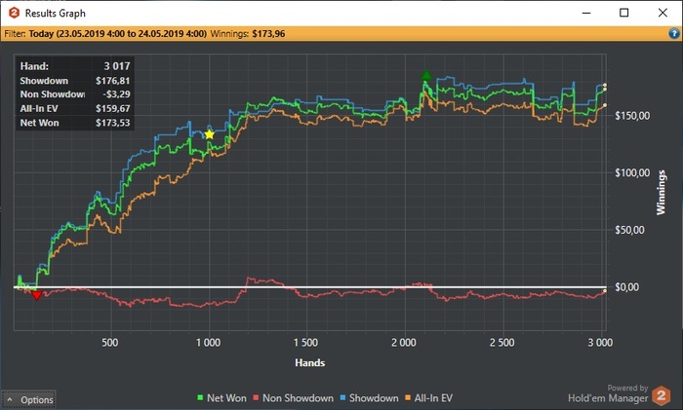
Task: Maximize the Results Graph window
Action: (x=624, y=13)
